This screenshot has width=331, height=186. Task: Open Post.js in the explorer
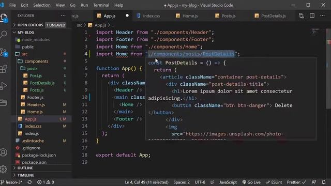(36, 76)
